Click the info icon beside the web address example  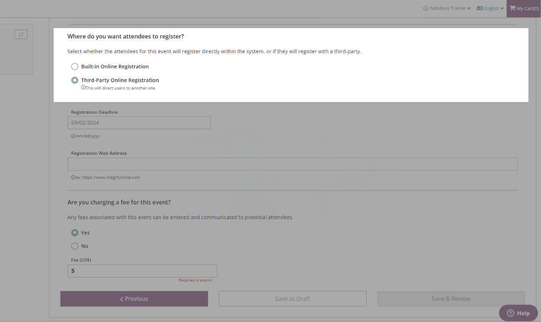click(73, 177)
